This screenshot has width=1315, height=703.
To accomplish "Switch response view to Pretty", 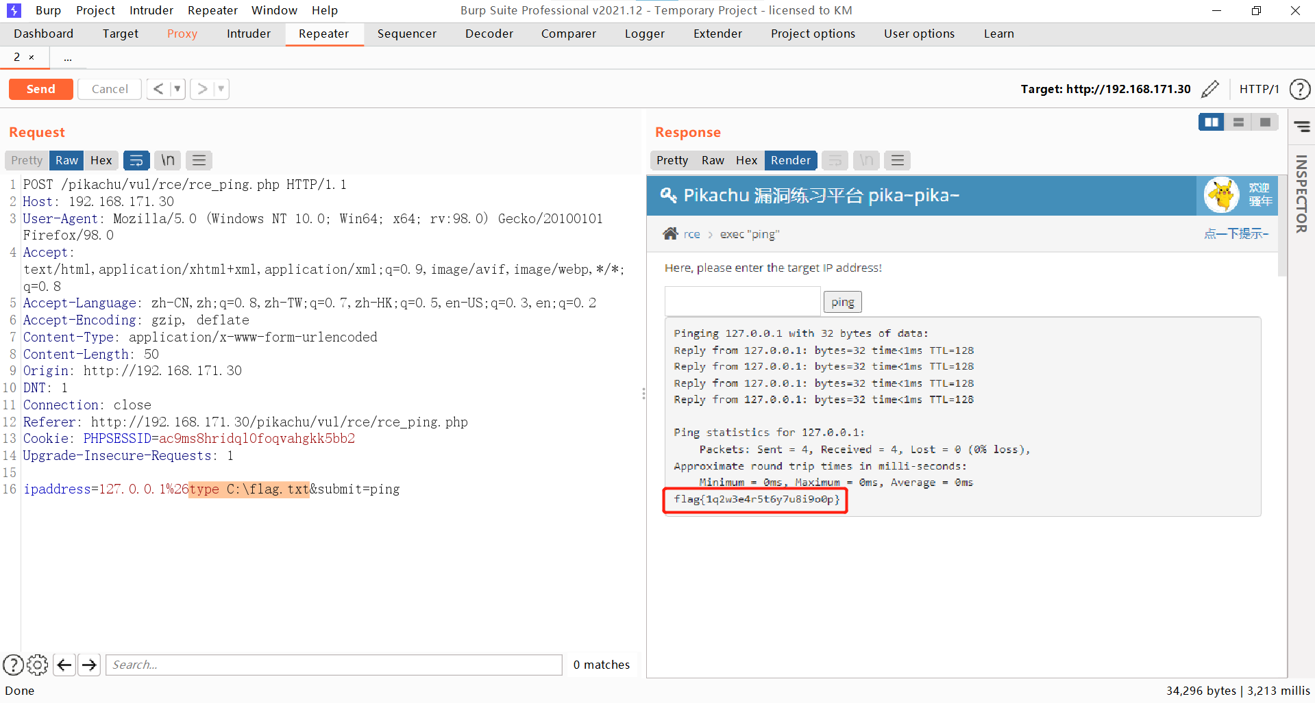I will [x=672, y=160].
